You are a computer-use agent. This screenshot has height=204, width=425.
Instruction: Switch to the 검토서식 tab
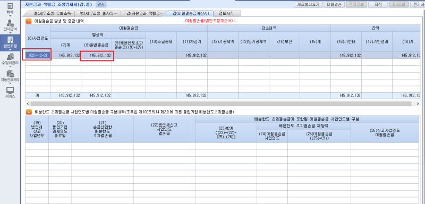pyautogui.click(x=226, y=13)
